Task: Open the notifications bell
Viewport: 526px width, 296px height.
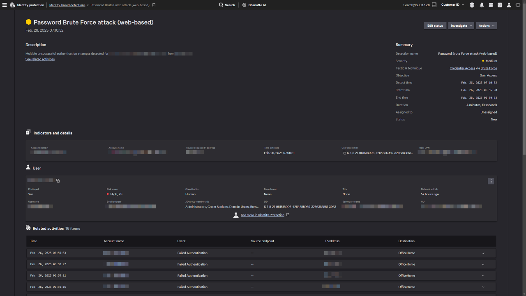Action: (x=482, y=5)
